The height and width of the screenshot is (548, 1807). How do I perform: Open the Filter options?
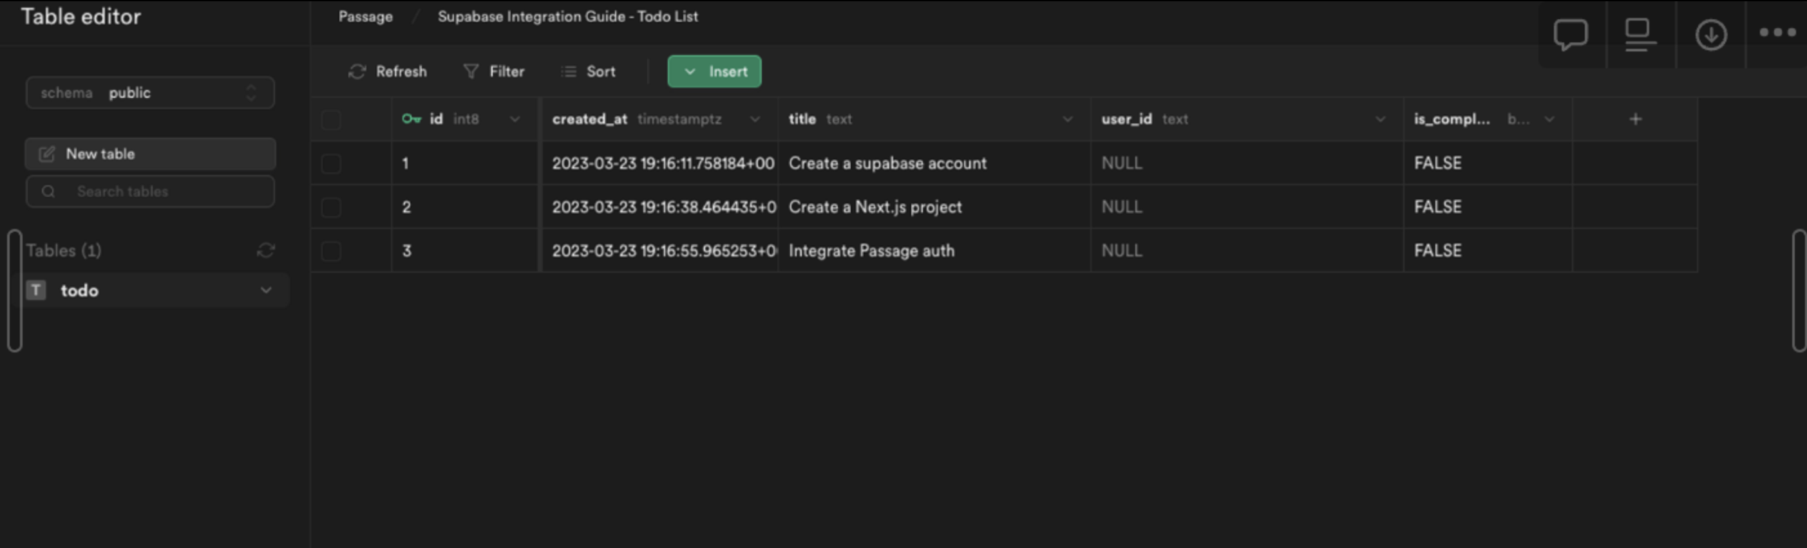(494, 71)
